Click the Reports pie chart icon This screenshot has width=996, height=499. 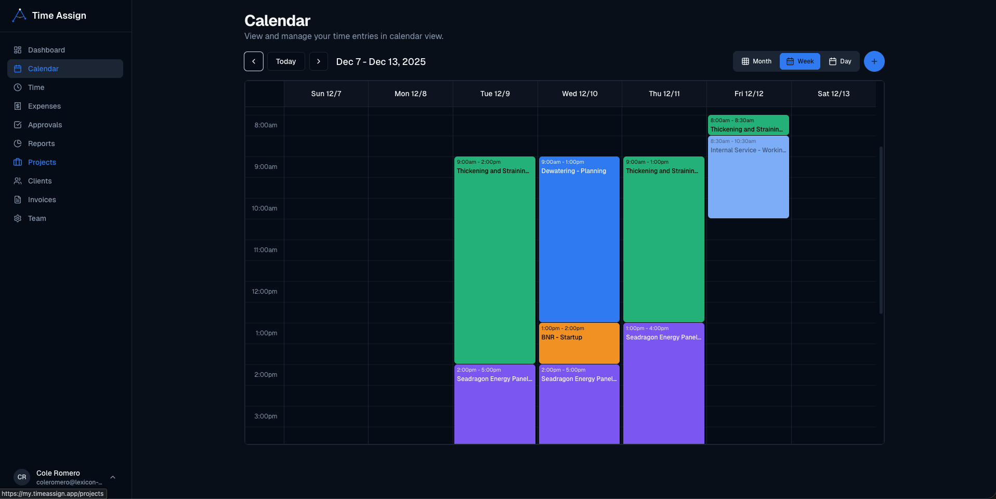(18, 143)
